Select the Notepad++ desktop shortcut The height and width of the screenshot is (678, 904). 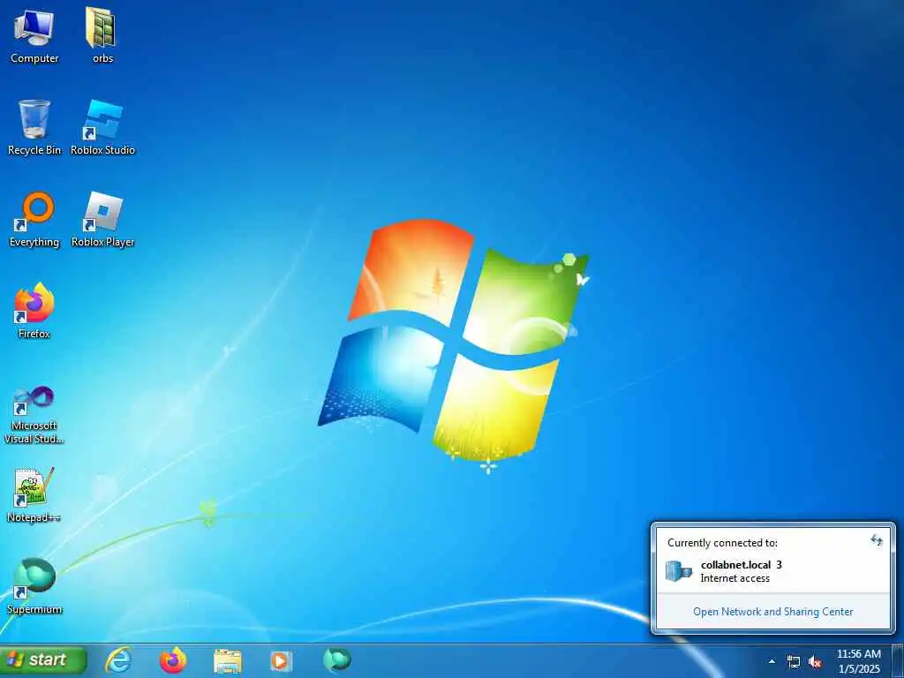(34, 495)
